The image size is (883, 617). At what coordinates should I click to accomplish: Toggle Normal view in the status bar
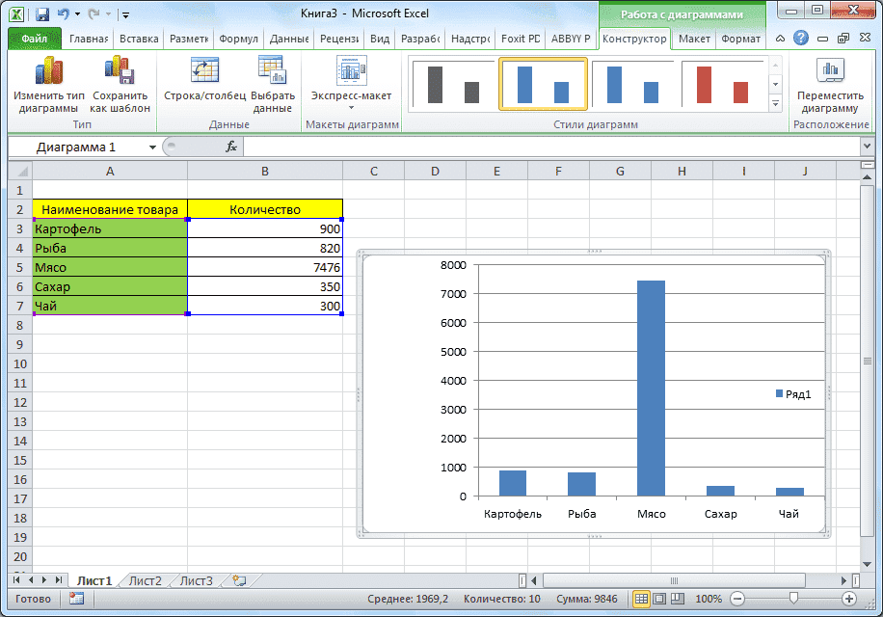click(x=642, y=599)
